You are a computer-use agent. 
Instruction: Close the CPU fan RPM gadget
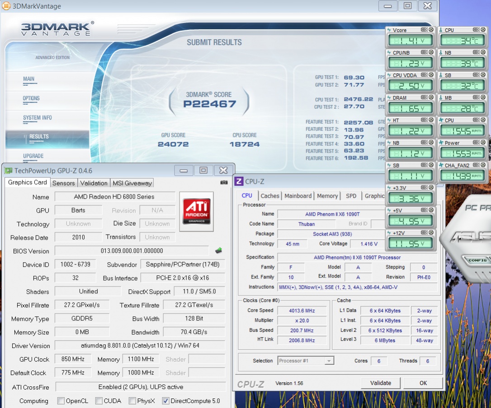pos(483,120)
